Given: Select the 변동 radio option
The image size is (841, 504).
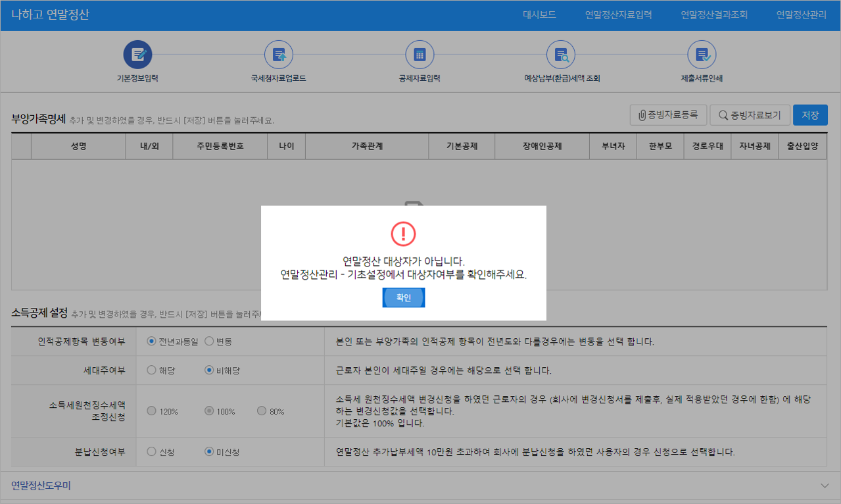Looking at the screenshot, I should [x=209, y=341].
